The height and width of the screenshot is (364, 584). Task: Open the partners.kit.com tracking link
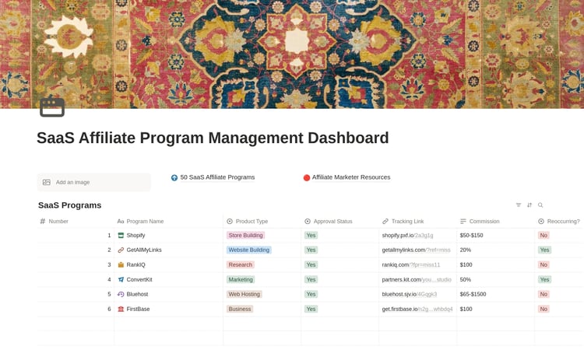[x=417, y=279]
